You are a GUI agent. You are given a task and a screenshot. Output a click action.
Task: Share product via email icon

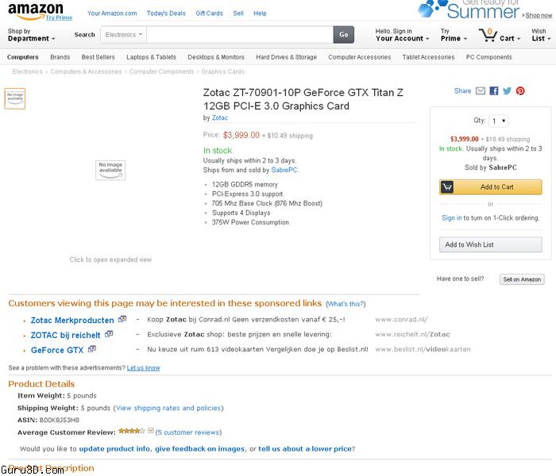pos(481,91)
